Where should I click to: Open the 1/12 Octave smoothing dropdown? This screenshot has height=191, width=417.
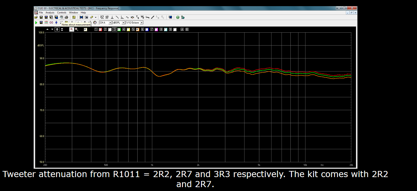134,23
